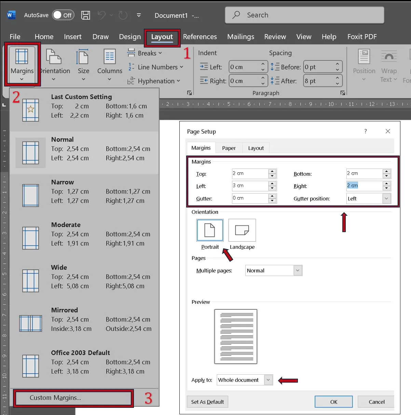Switch to the Insert tab
This screenshot has width=411, height=415.
point(73,37)
